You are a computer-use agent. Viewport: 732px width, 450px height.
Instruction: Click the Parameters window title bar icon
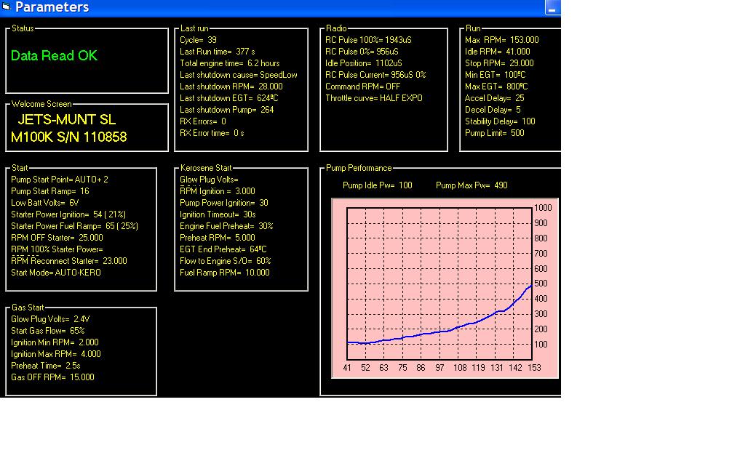point(7,8)
